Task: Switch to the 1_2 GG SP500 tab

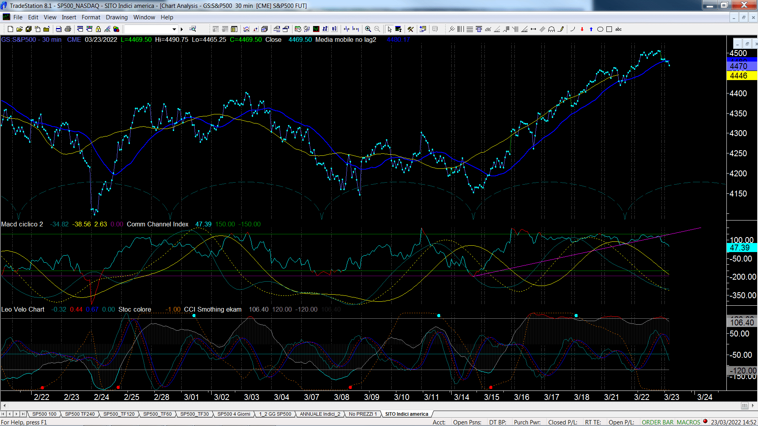Action: pos(275,414)
